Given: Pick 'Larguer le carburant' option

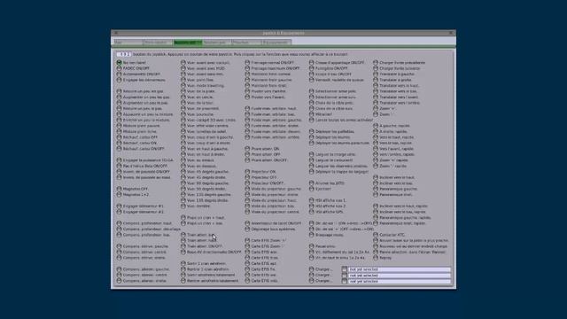Looking at the screenshot, I should coord(311,160).
